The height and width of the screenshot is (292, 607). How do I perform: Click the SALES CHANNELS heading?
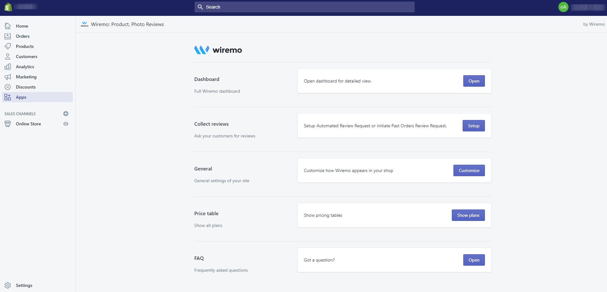20,114
